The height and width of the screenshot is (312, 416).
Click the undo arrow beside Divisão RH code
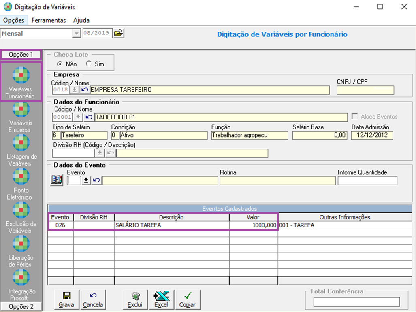(110, 153)
